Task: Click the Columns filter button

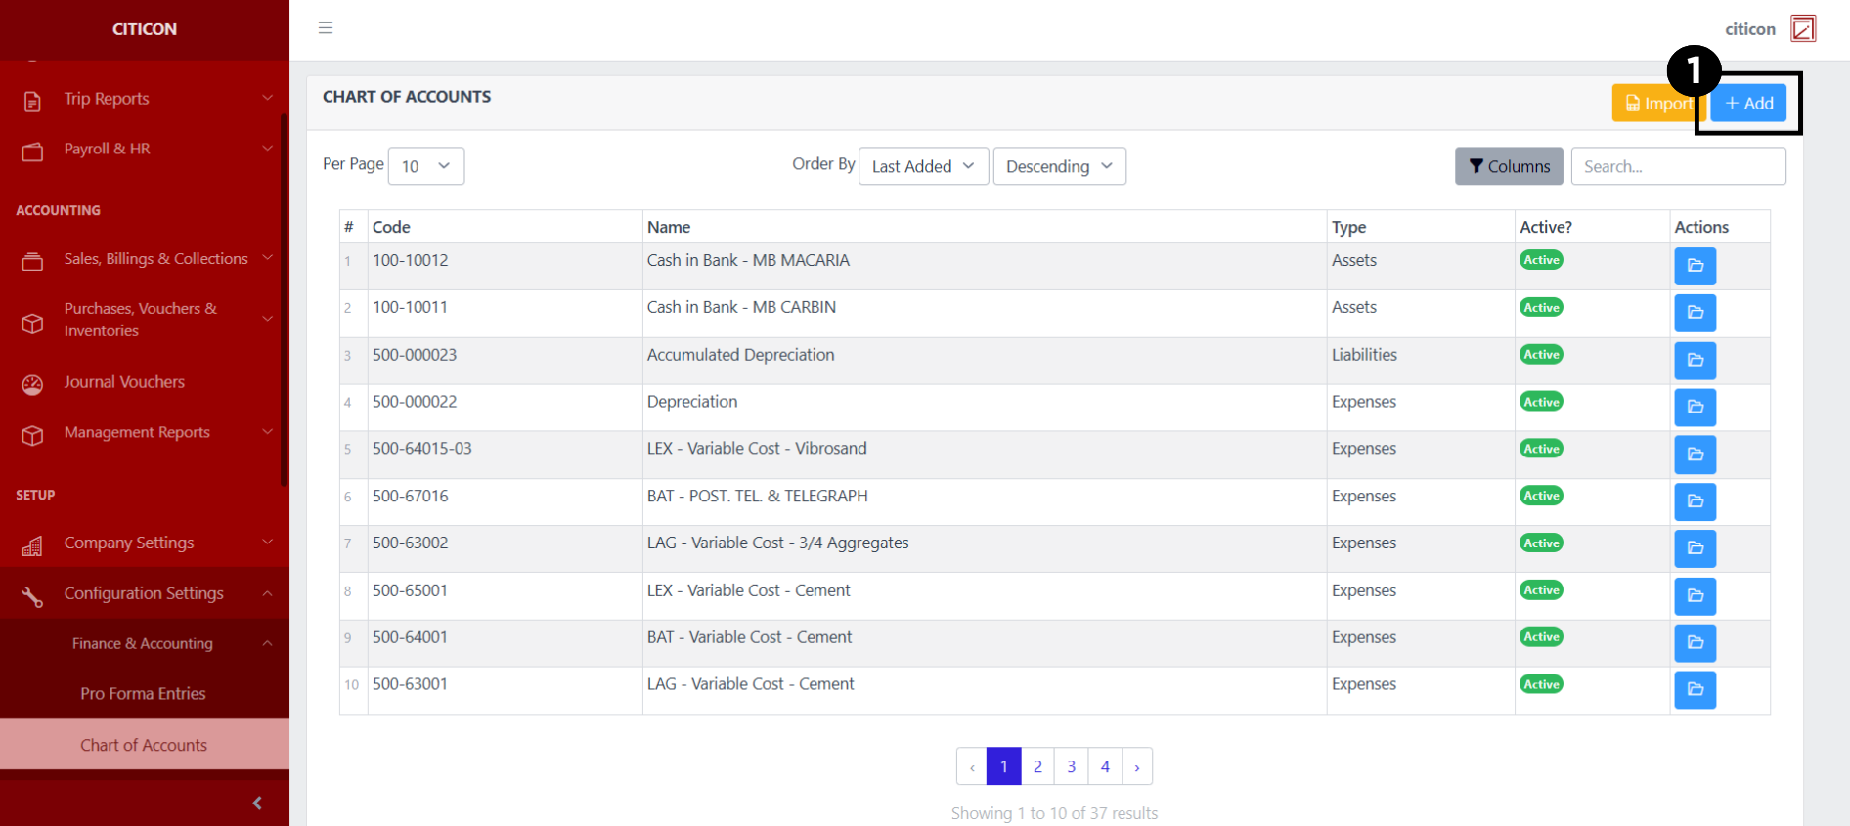Action: pyautogui.click(x=1509, y=166)
